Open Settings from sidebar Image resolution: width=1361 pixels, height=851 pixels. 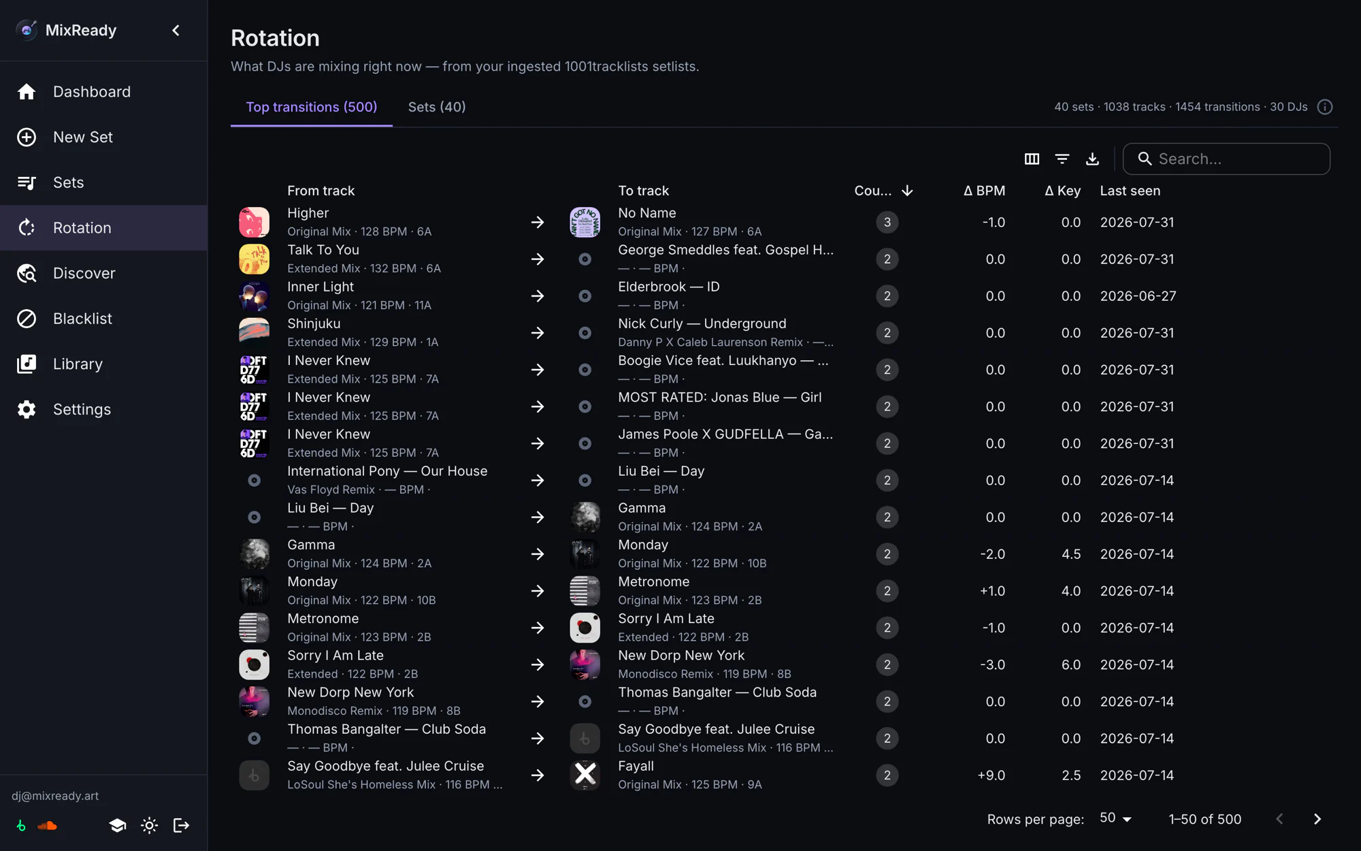point(103,409)
